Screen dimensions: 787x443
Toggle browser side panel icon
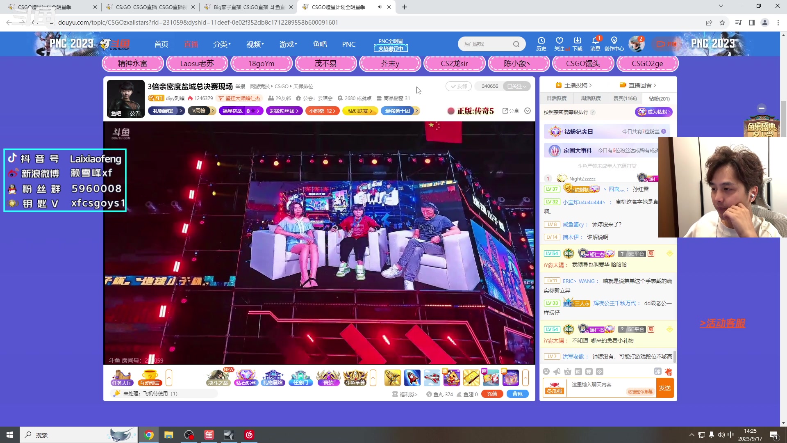(x=751, y=23)
